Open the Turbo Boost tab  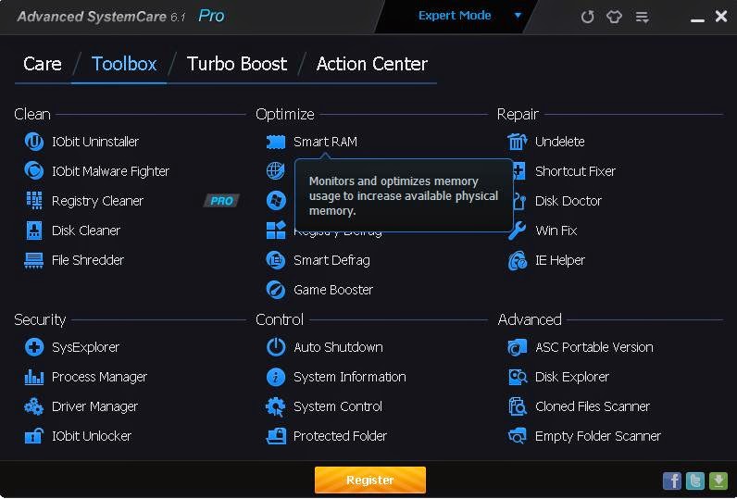click(x=237, y=64)
